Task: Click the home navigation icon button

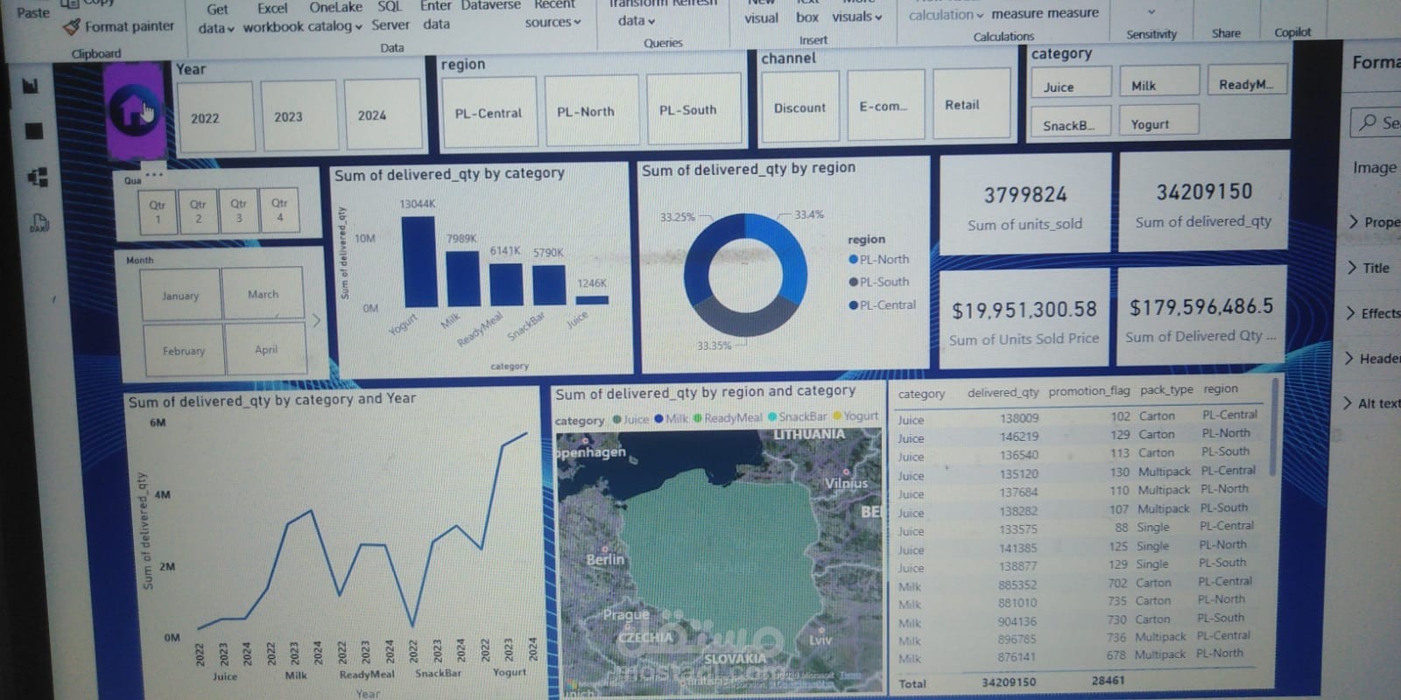Action: tap(134, 111)
